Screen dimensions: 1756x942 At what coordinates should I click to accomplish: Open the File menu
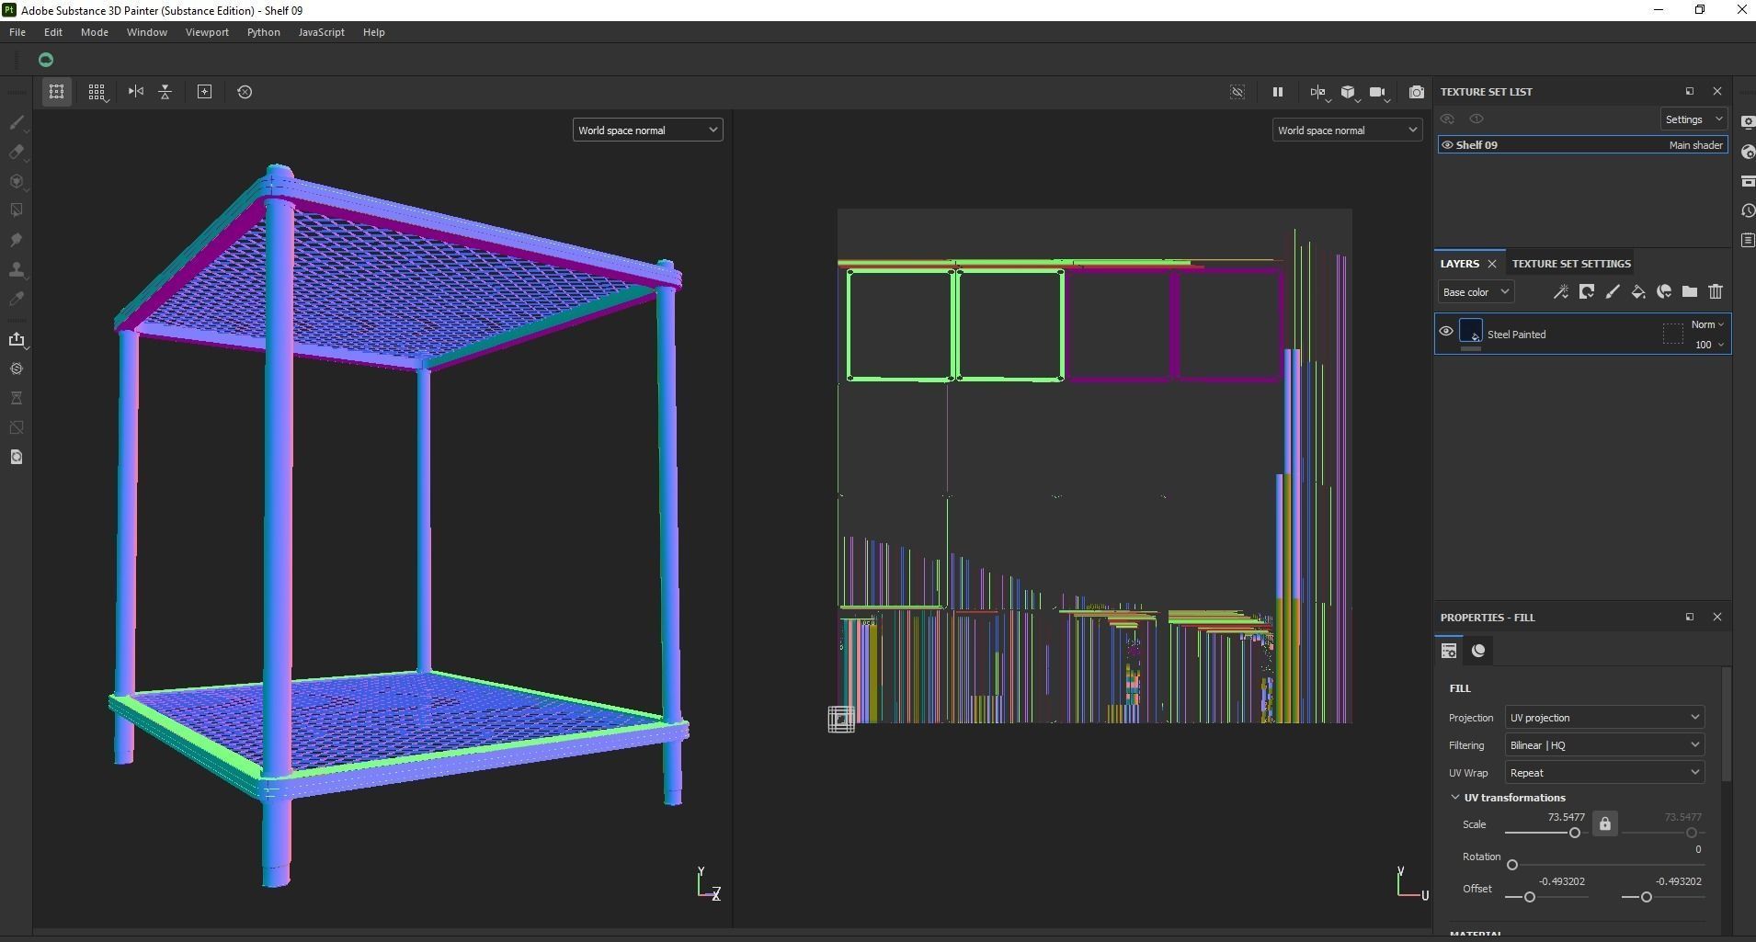tap(17, 32)
